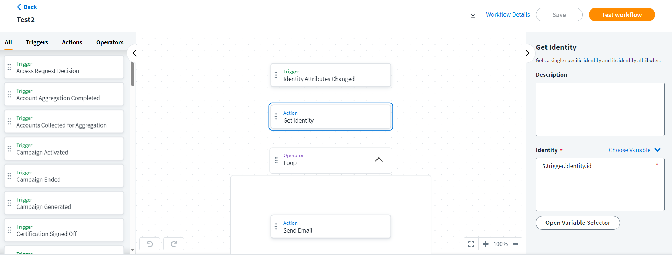Click the redo arrow on canvas
Viewport: 672px width, 260px height.
pyautogui.click(x=174, y=244)
